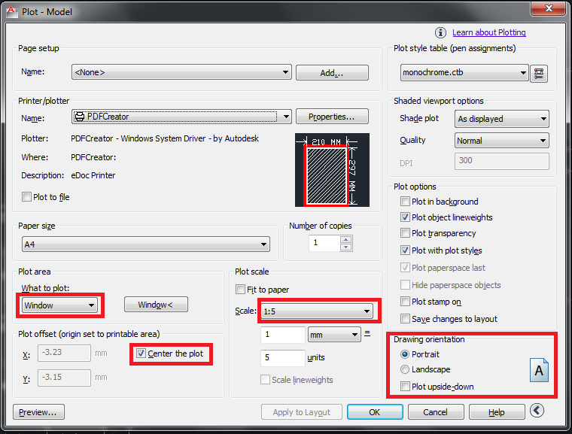Click the scale mm value field showing 1
The width and height of the screenshot is (572, 434).
pos(283,335)
